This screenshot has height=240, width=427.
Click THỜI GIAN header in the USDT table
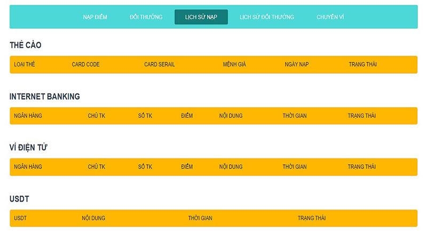[200, 218]
